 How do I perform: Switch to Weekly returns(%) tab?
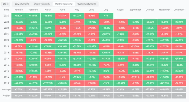(42, 4)
